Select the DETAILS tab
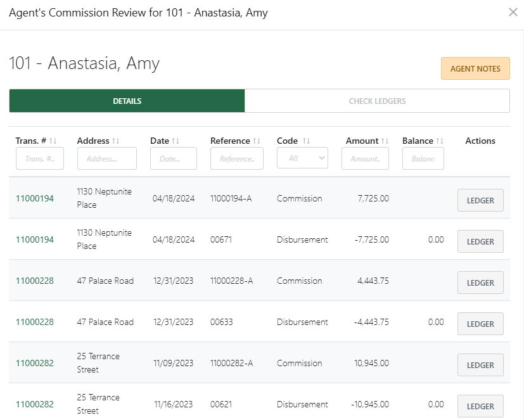Viewport: 524px width, 420px height. [x=127, y=100]
